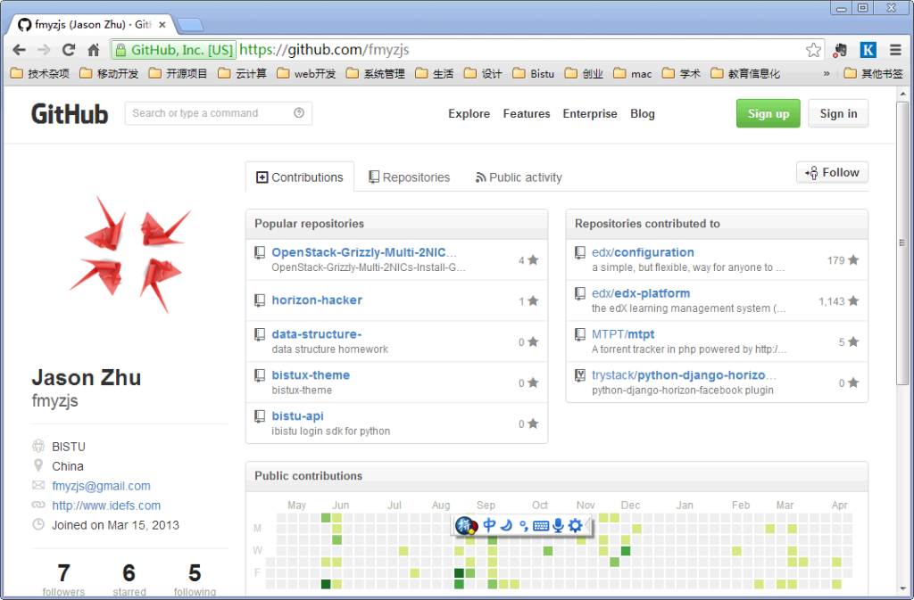
Task: Switch to the Repositories tab
Action: 409,177
